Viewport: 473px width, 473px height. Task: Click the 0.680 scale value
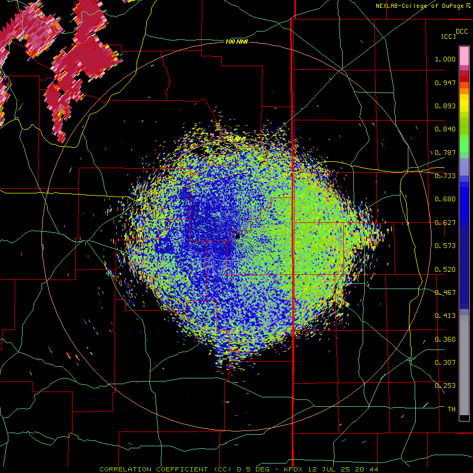pyautogui.click(x=445, y=199)
